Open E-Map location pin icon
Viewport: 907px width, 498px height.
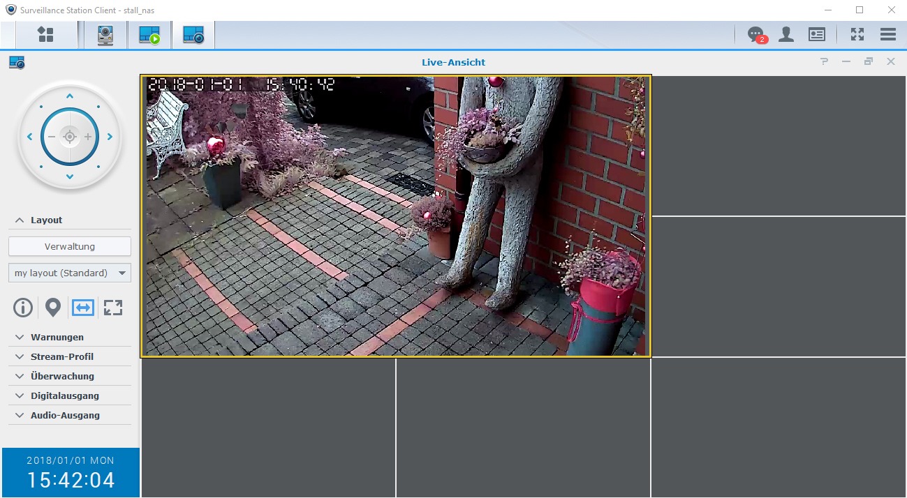click(x=53, y=307)
